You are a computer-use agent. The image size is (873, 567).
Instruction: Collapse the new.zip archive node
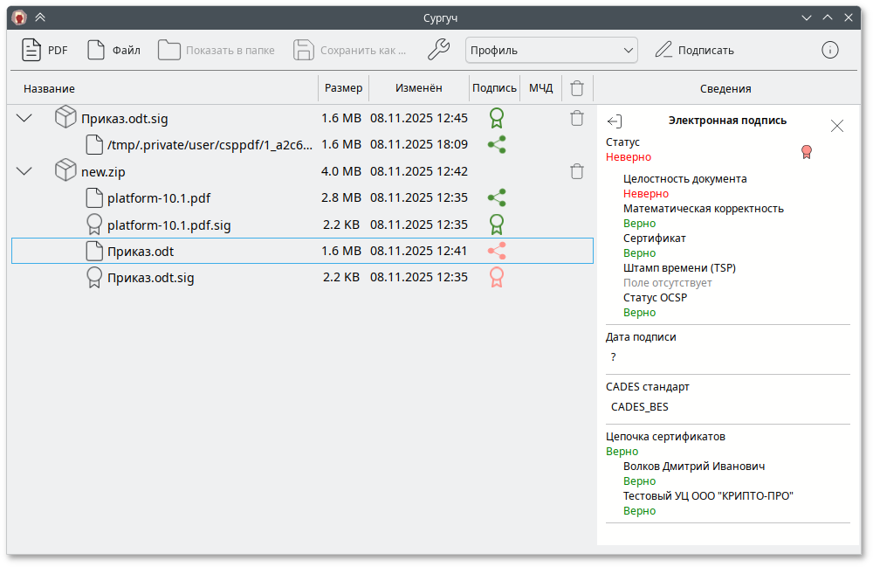(24, 171)
